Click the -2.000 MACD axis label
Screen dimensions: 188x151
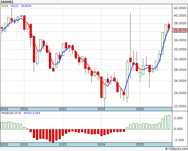179,140
